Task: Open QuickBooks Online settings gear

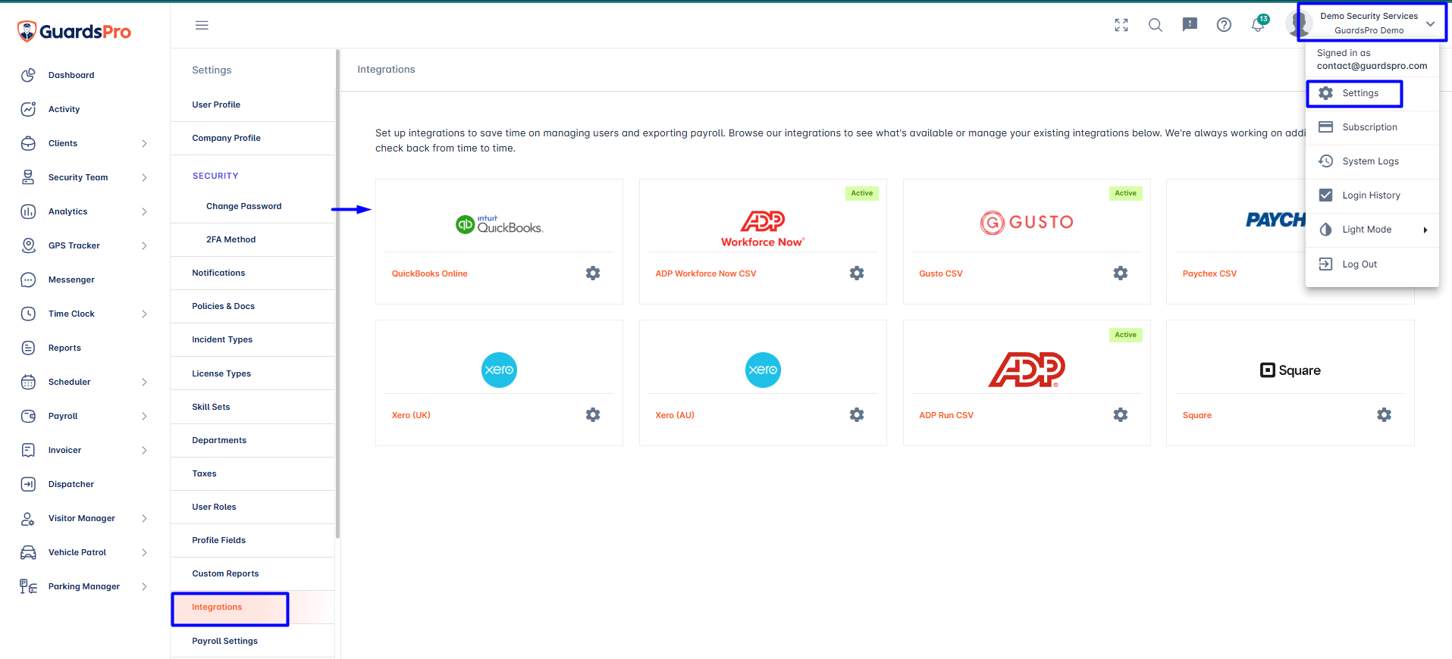Action: point(593,273)
